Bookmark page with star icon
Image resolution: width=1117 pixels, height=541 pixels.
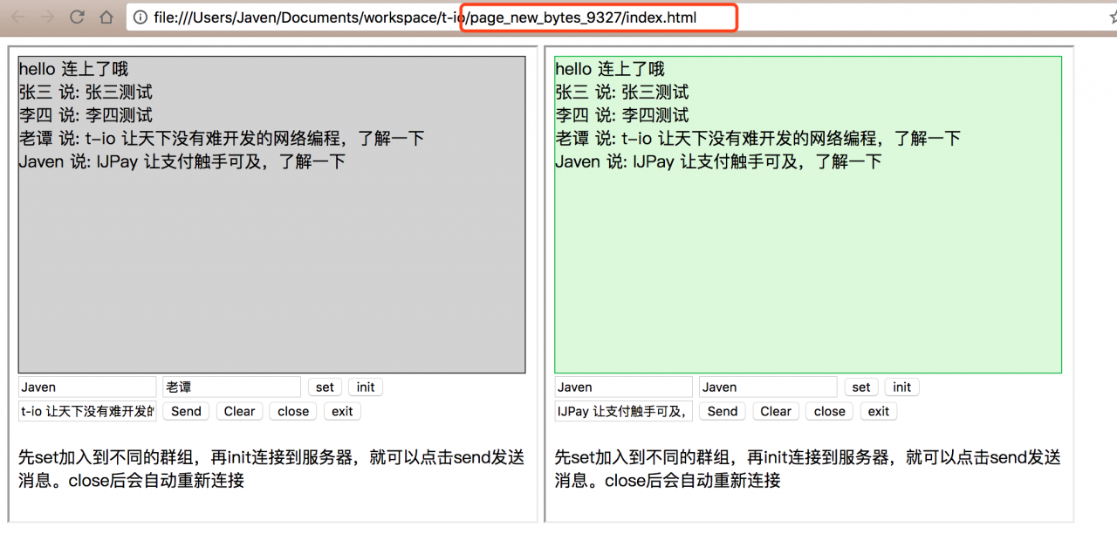(x=1112, y=17)
